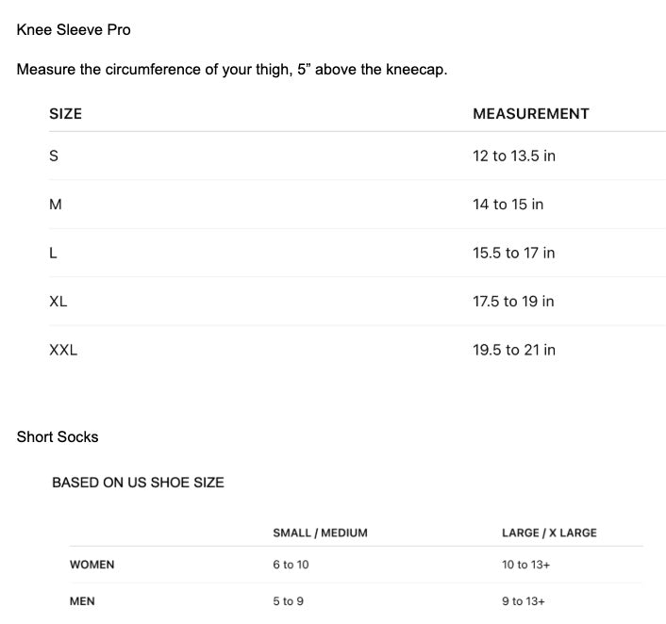Select the 15.5 to 17 in measurement
The width and height of the screenshot is (666, 624).
click(513, 254)
